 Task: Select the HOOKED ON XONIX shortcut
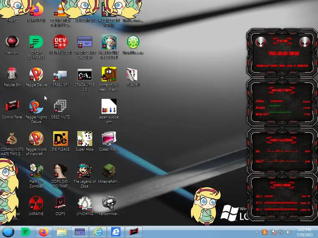point(109,14)
